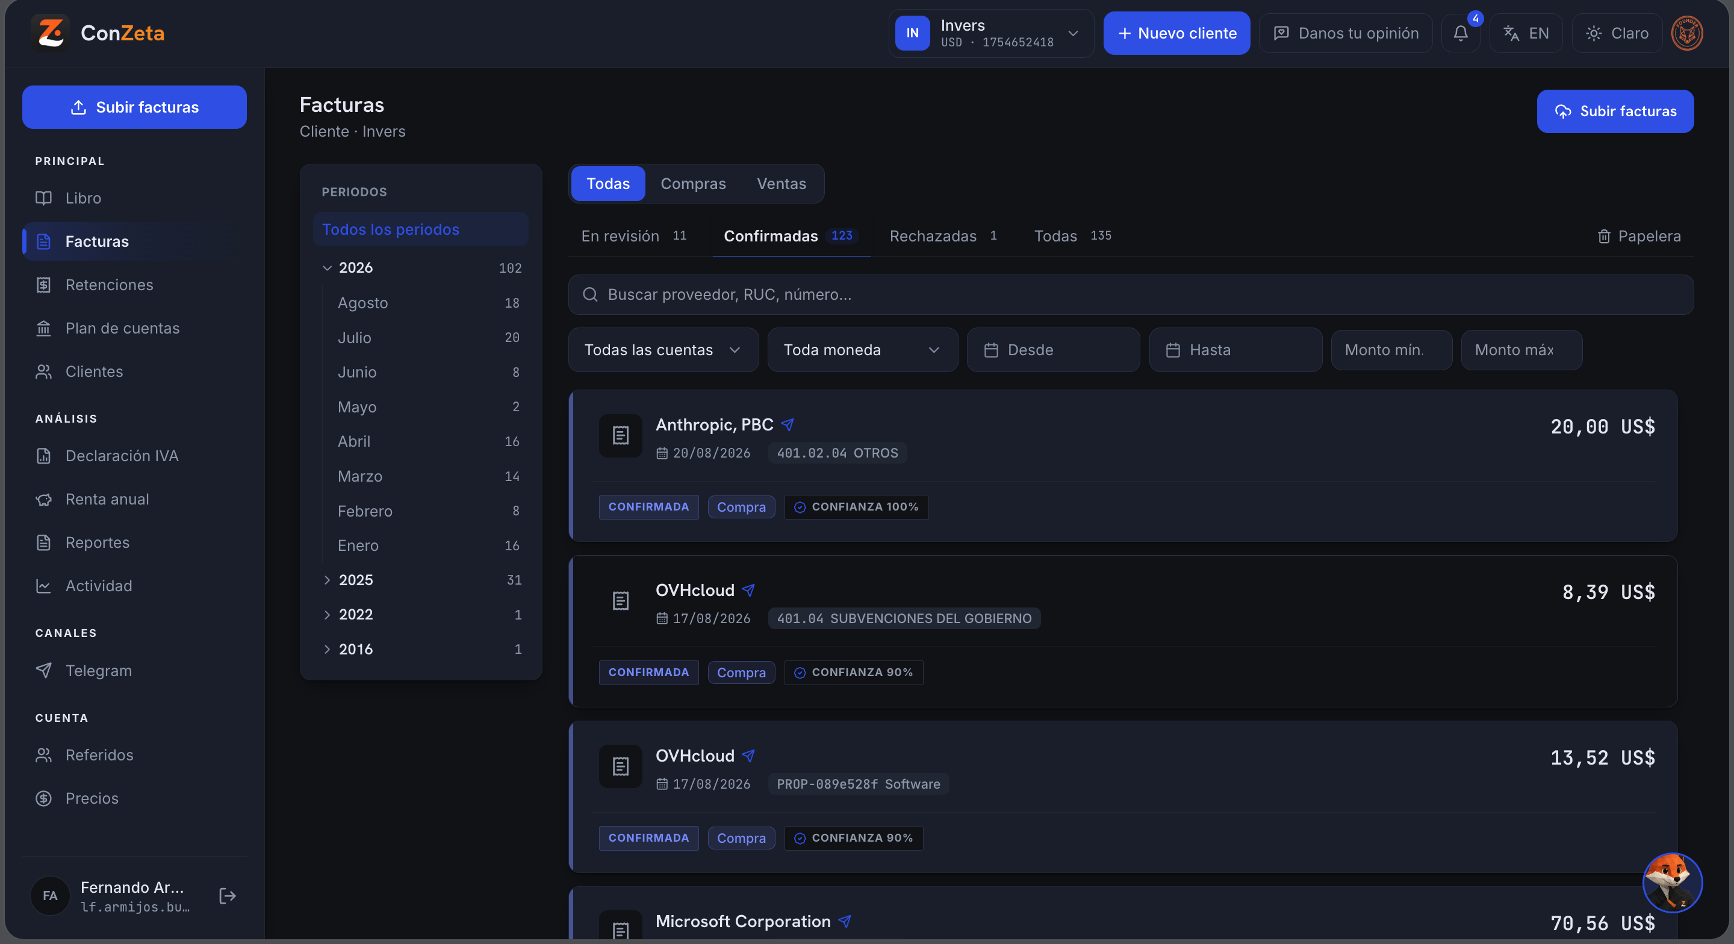Click the log out icon beside Fernando
The height and width of the screenshot is (944, 1734).
coord(227,895)
